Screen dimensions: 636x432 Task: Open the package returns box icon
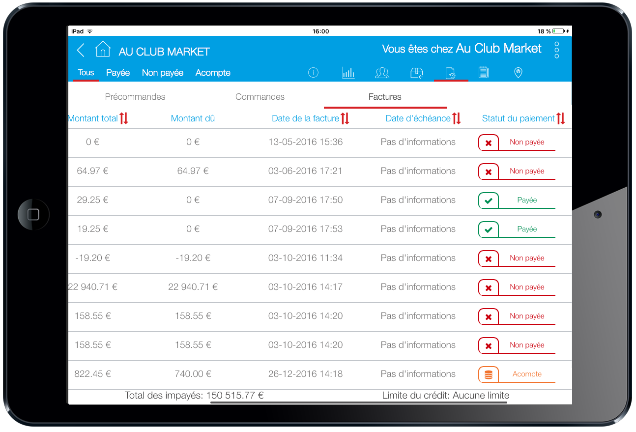point(417,73)
